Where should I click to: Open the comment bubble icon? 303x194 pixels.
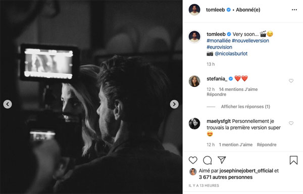tap(208, 160)
